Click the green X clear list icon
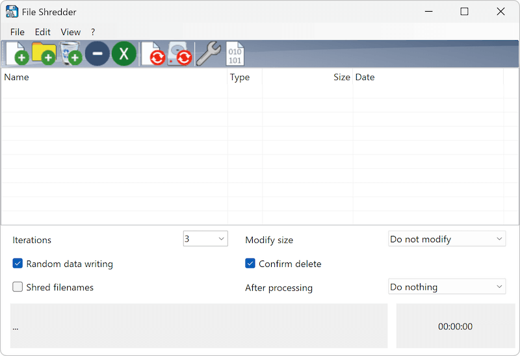The image size is (520, 356). [124, 54]
